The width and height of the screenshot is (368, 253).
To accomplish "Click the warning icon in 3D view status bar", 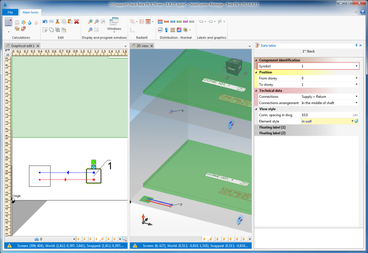I will [x=135, y=246].
